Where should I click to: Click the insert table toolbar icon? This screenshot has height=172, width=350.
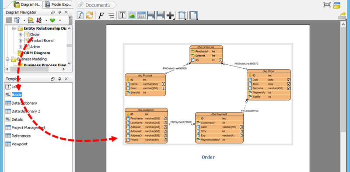click(x=141, y=16)
